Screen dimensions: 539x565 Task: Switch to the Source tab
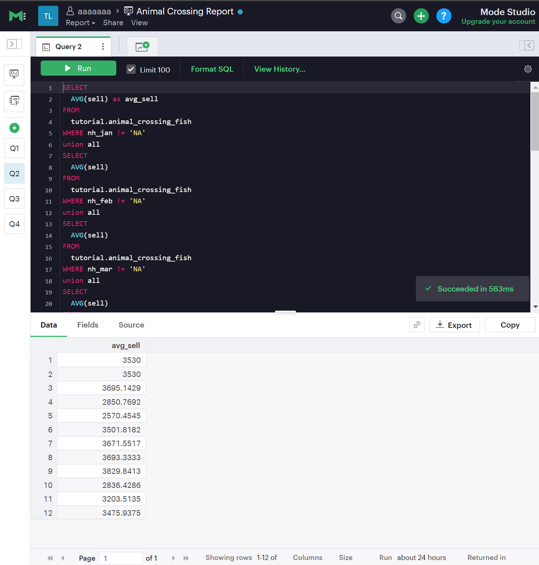pyautogui.click(x=131, y=325)
